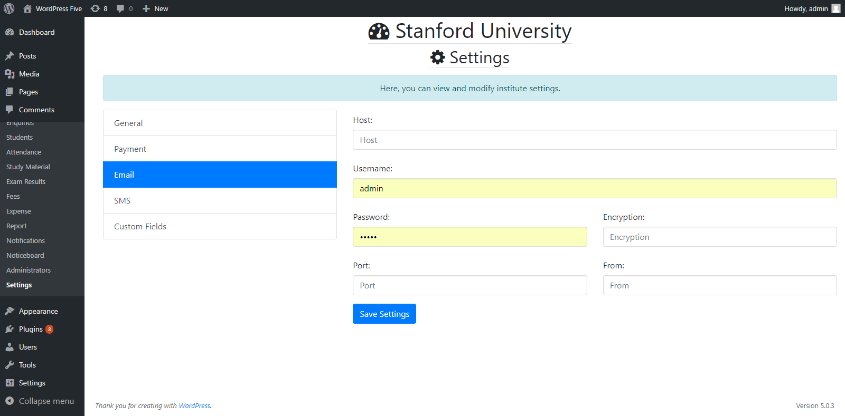The image size is (845, 416).
Task: Click the Pages icon in sidebar
Action: 10,92
